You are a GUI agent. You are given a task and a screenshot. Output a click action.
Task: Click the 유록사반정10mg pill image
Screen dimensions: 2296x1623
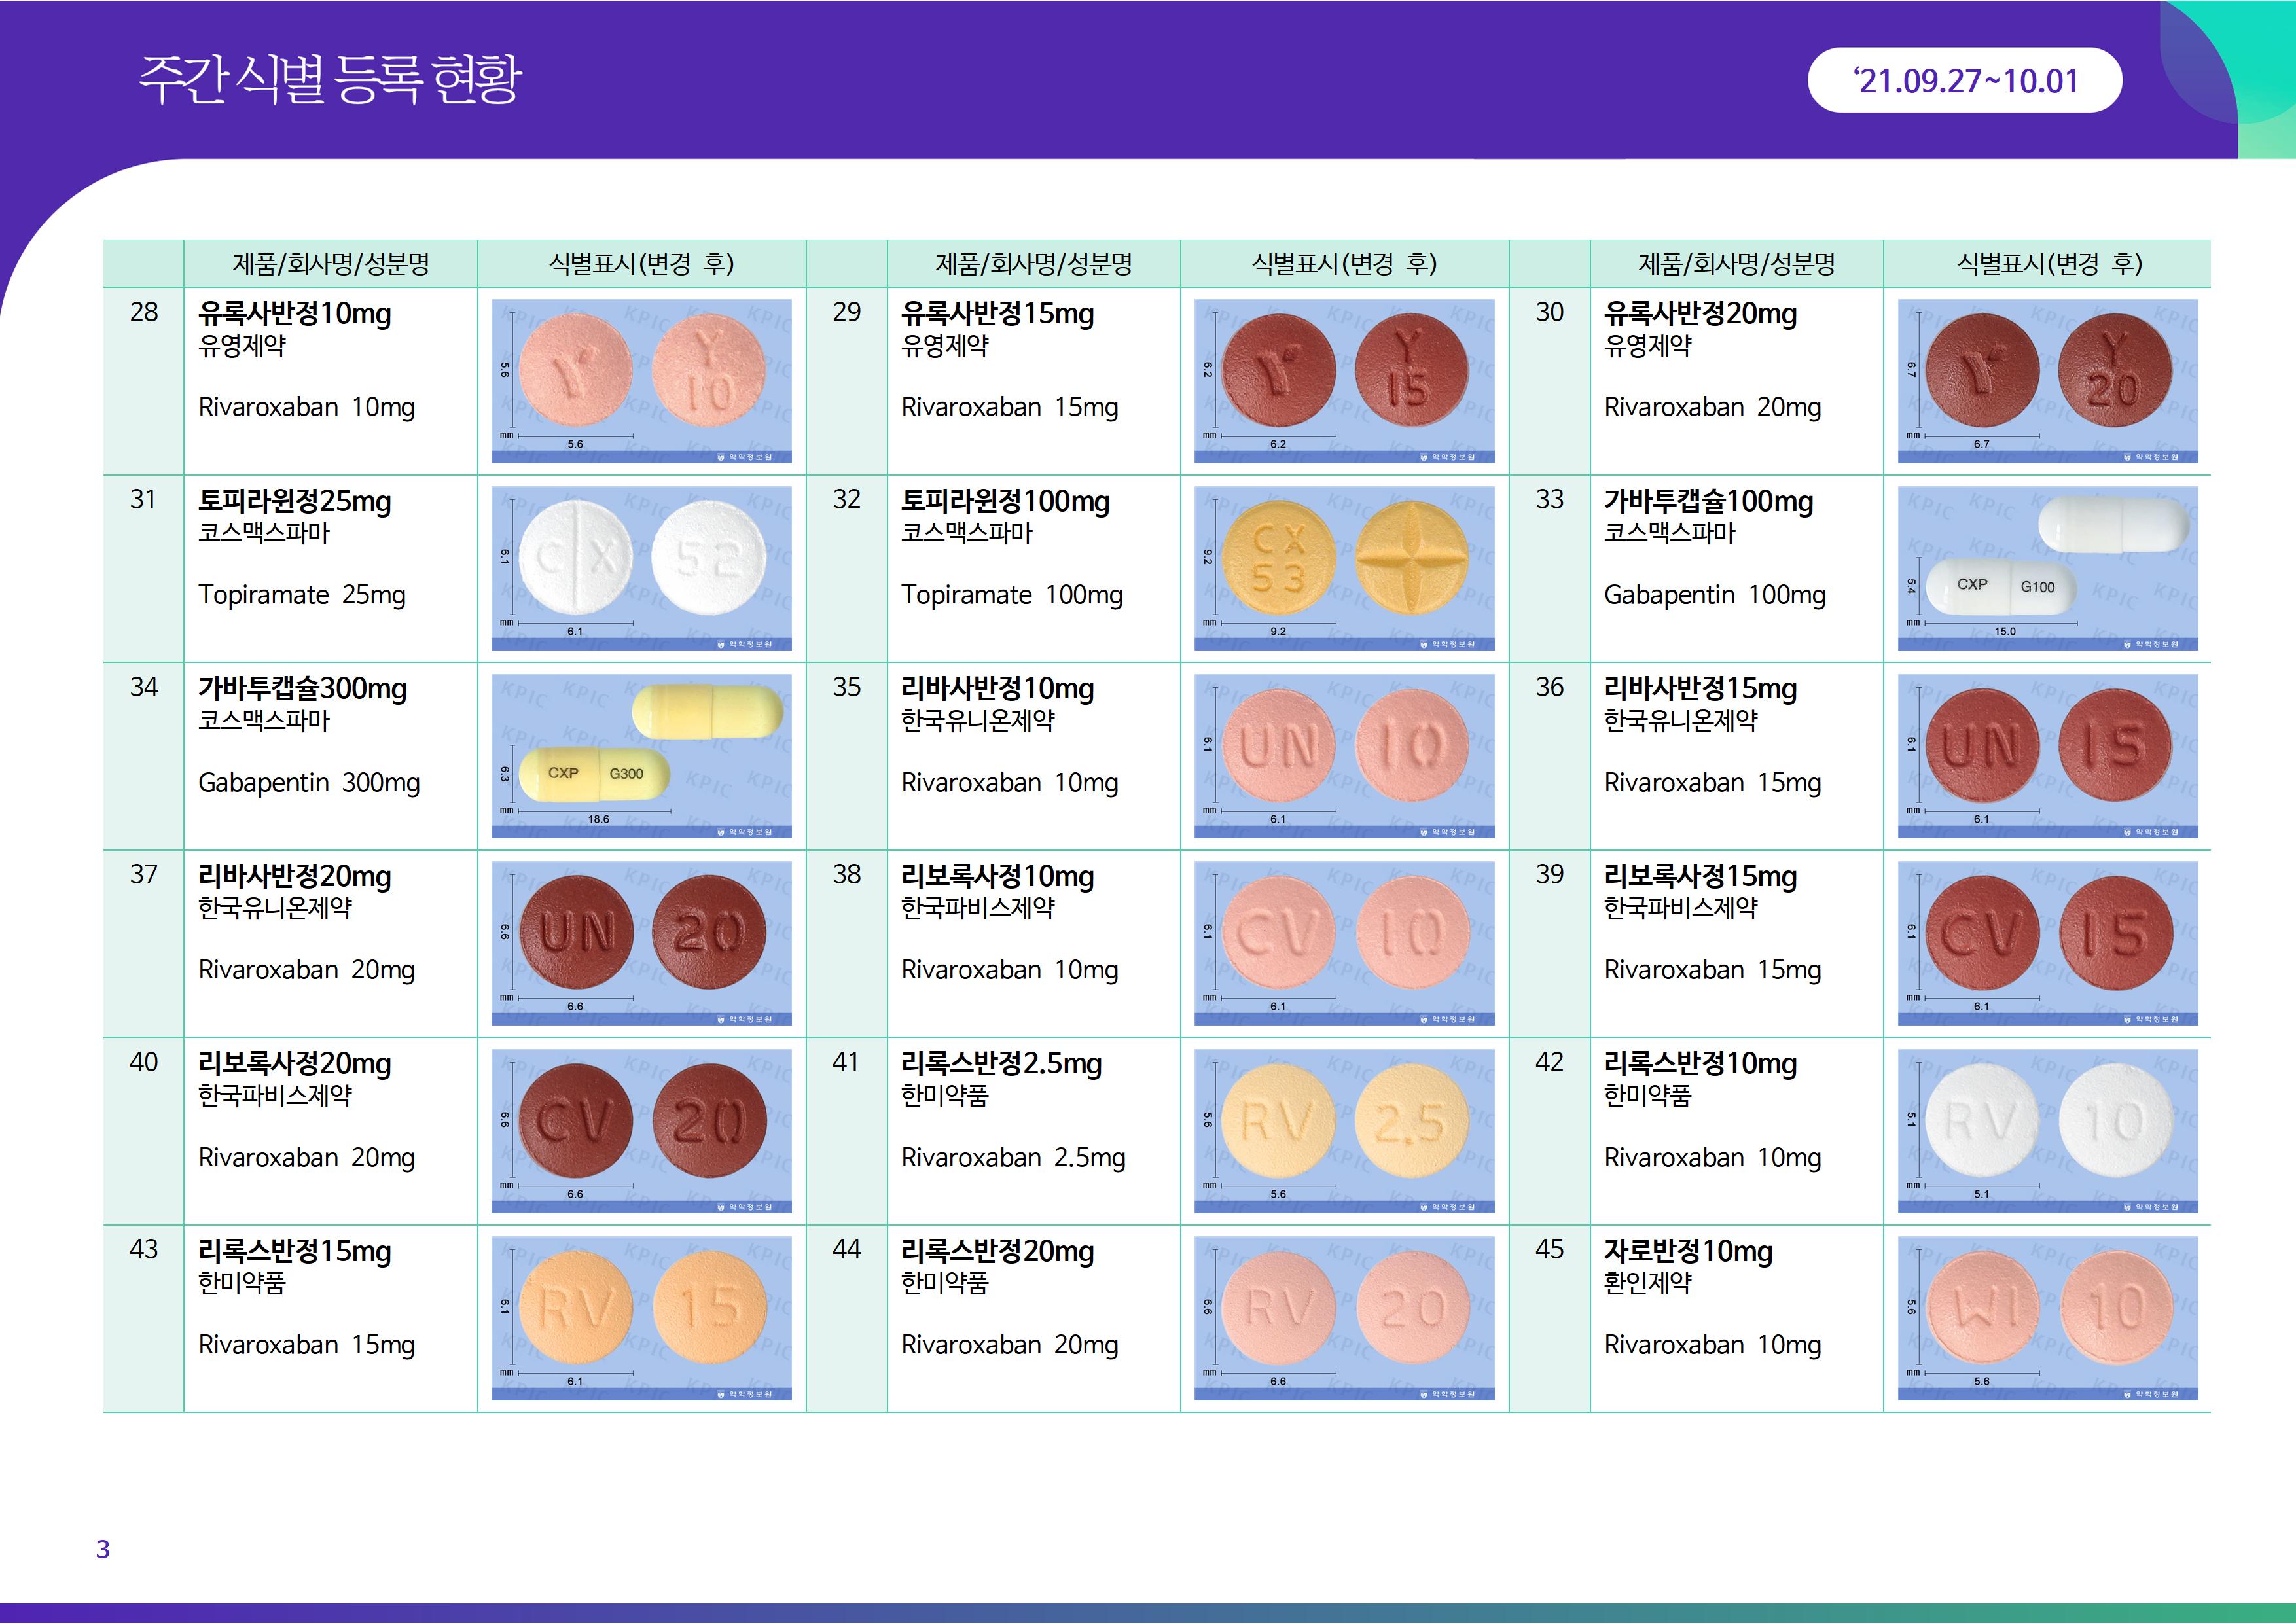(641, 381)
